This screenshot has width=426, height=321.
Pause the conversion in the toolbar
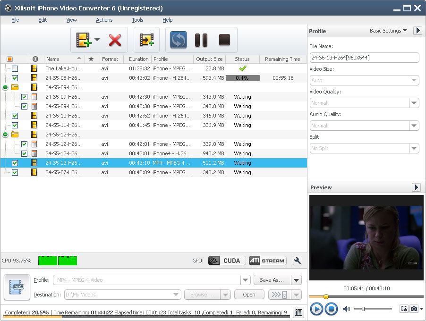click(x=201, y=40)
